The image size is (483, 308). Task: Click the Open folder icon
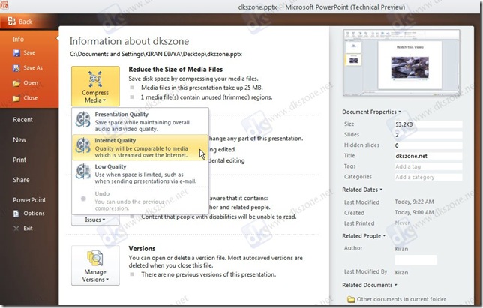(x=16, y=83)
